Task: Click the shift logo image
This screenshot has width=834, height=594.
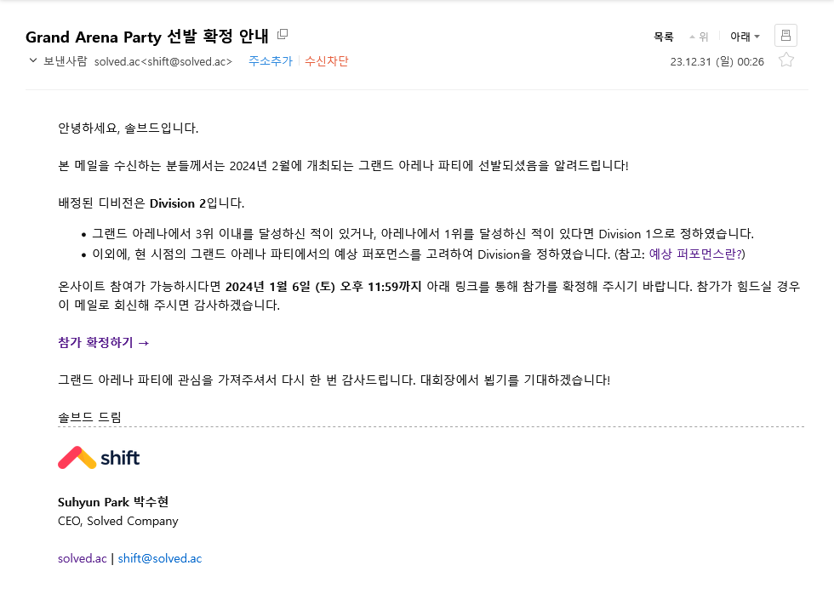Action: [99, 457]
